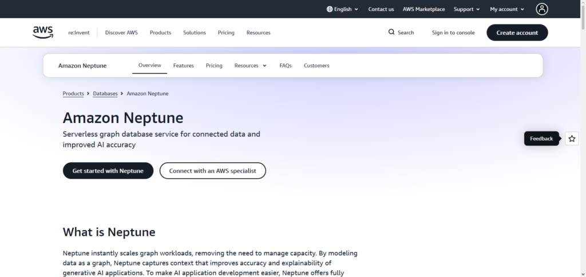Screen dimensions: 586x277
Task: Switch to the Neptune Pricing tab
Action: tap(214, 66)
